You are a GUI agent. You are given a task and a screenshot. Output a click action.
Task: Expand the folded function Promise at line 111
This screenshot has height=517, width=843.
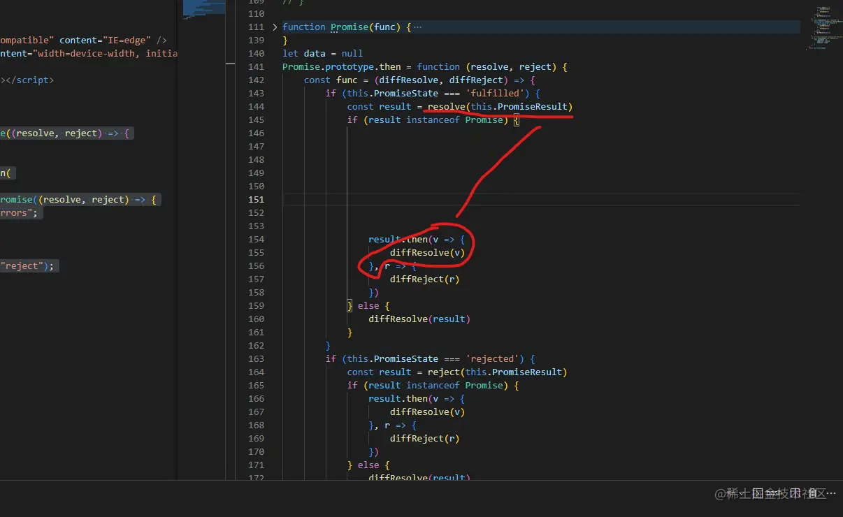coord(275,27)
